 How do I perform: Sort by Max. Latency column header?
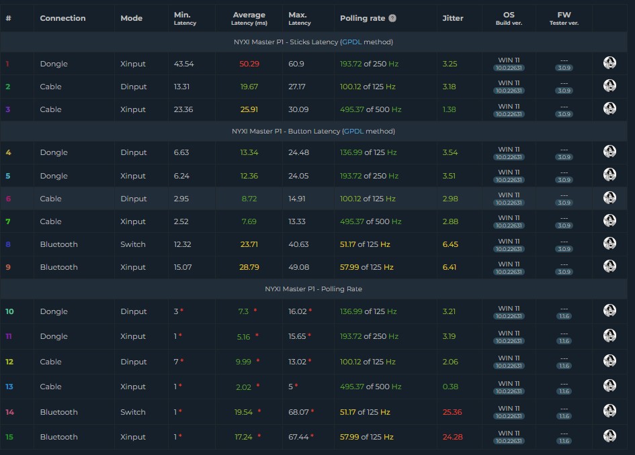(x=299, y=18)
